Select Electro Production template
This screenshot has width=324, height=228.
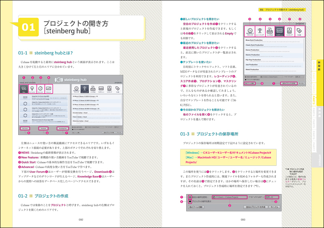[x=274, y=56]
